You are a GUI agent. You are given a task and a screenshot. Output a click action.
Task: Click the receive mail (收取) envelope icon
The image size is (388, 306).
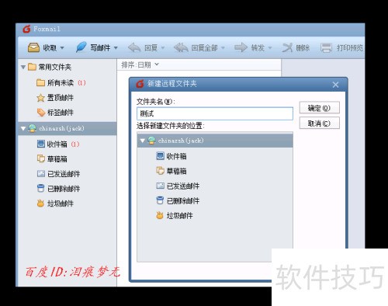click(x=33, y=47)
